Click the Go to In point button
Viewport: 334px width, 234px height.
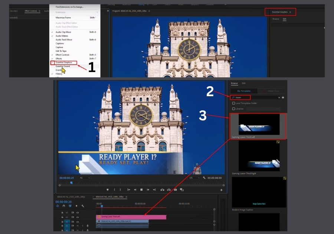(x=129, y=190)
